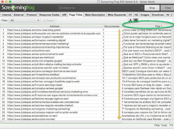174x129 pixels.
Task: Sort by the Title 1 column header
Action: pos(158,26)
